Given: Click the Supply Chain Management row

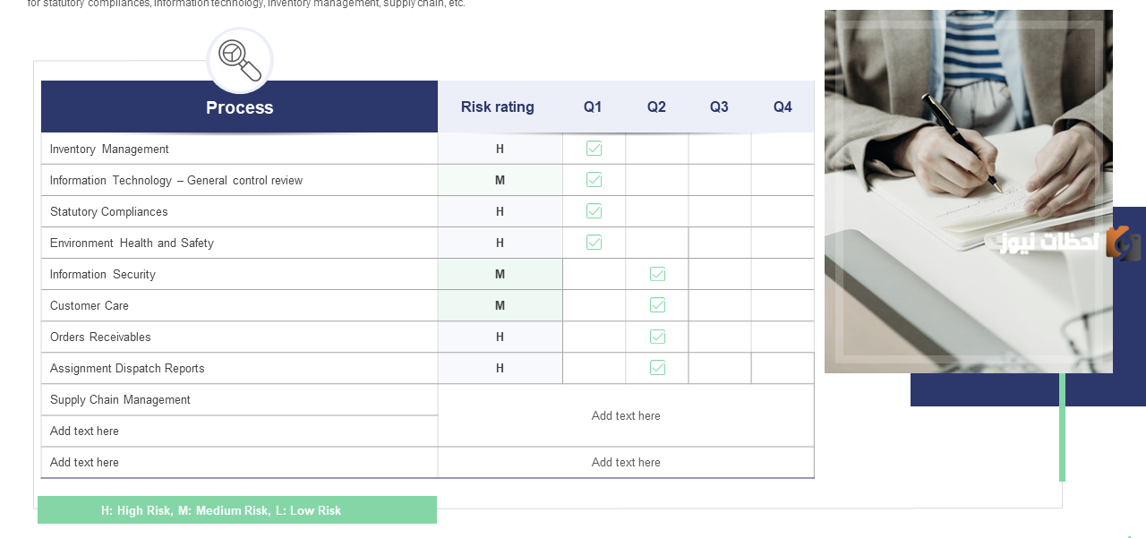Looking at the screenshot, I should tap(239, 400).
